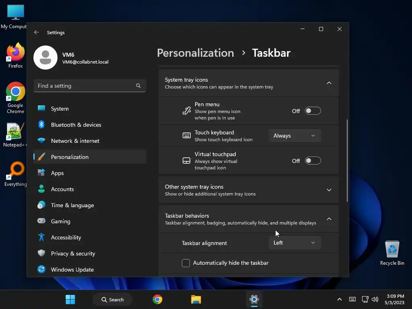Turn on the Pen menu toggle
The image size is (412, 309).
pyautogui.click(x=313, y=111)
